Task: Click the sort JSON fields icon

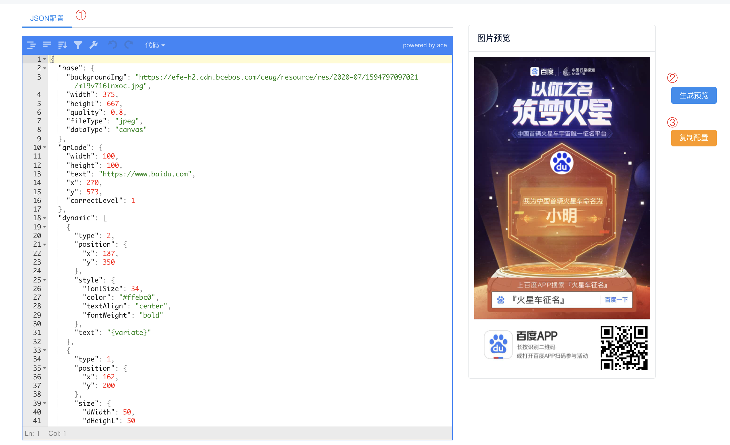Action: pyautogui.click(x=62, y=45)
